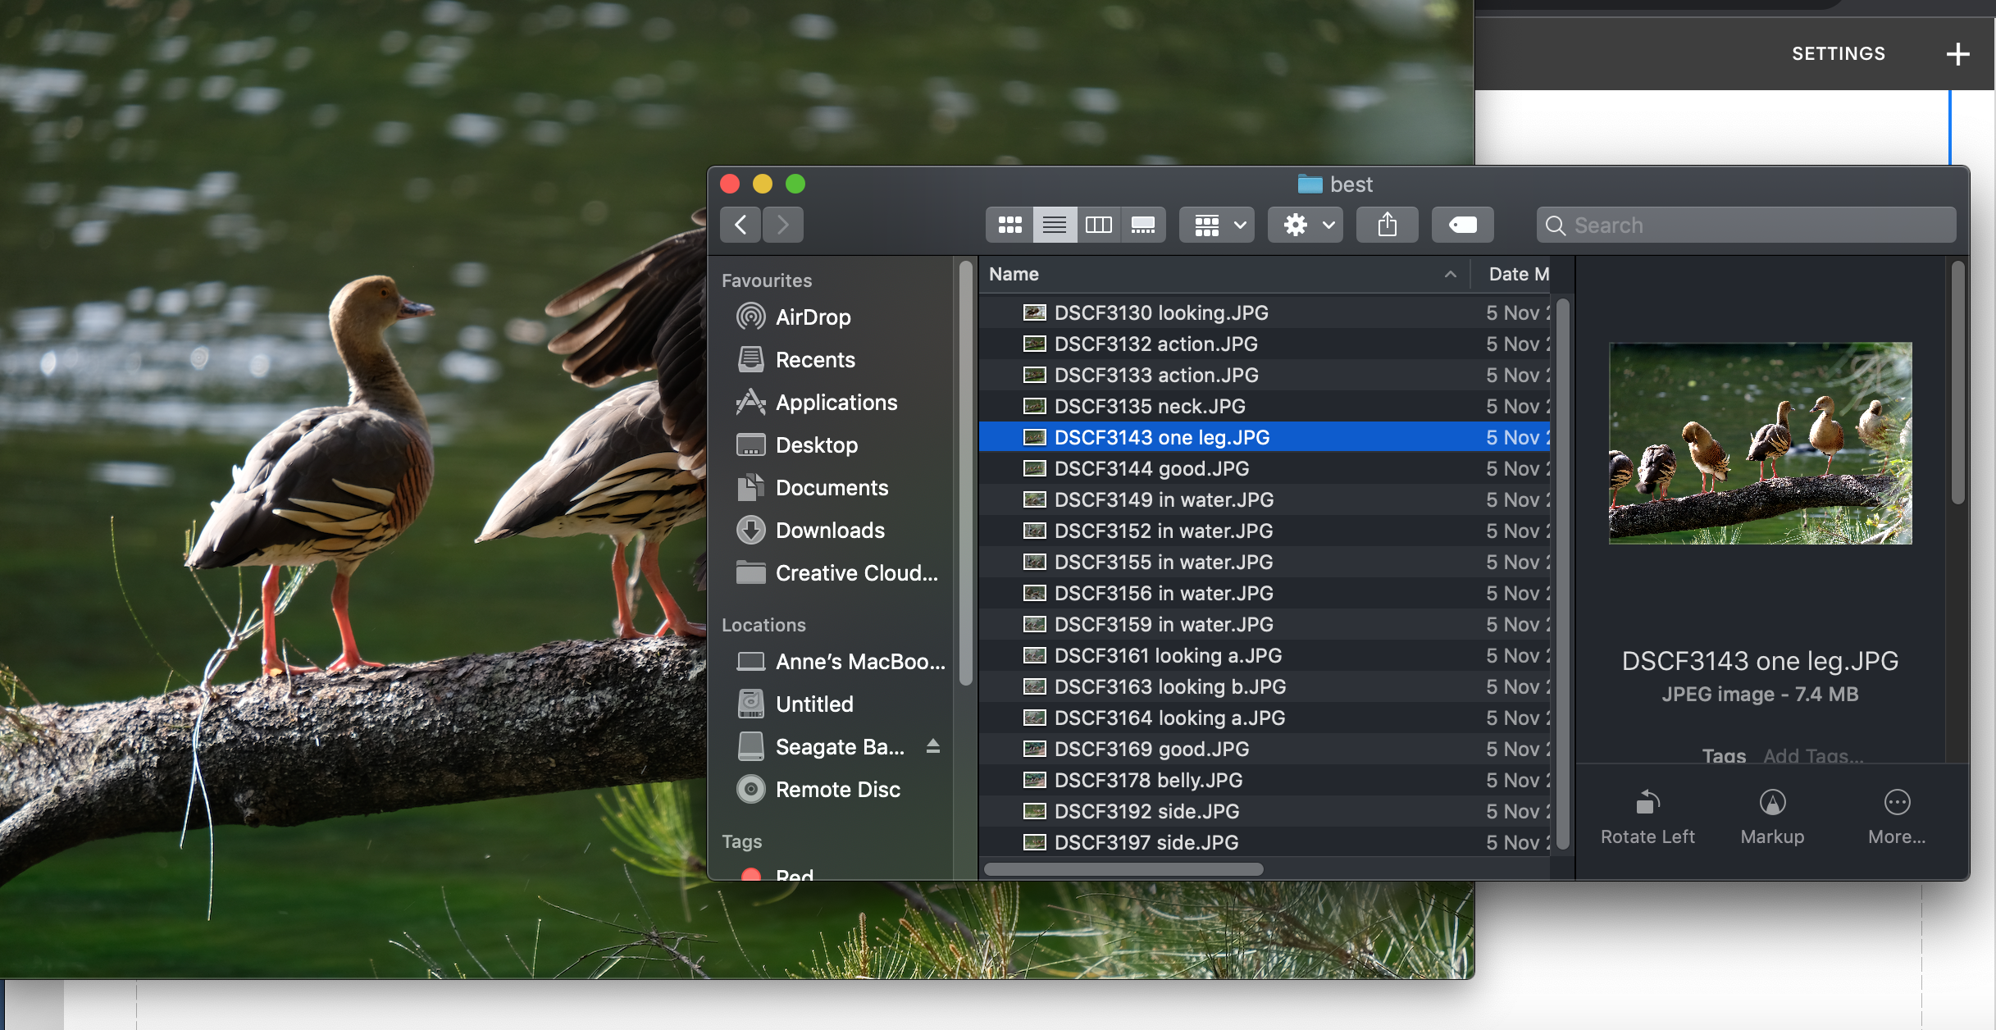Activate list view toggle
Viewport: 1996px width, 1030px height.
[x=1054, y=225]
